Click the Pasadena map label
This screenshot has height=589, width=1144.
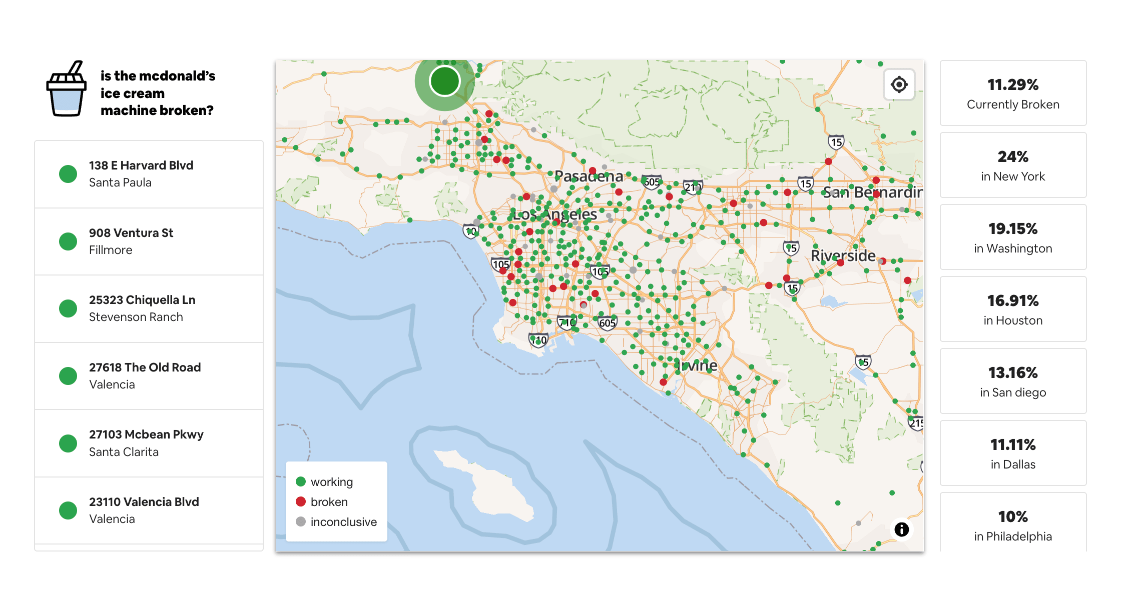589,176
